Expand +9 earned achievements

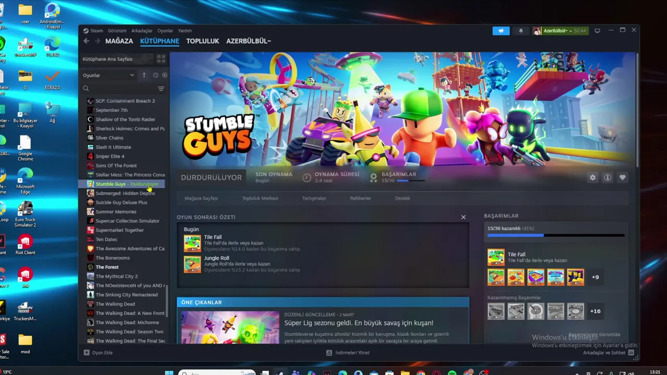pyautogui.click(x=595, y=277)
